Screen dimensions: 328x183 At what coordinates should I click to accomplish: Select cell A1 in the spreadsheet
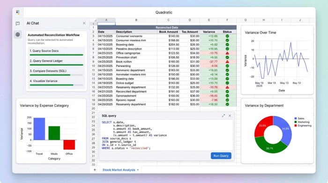106,23
